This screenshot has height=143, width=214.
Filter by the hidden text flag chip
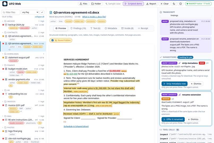[x=79, y=21]
